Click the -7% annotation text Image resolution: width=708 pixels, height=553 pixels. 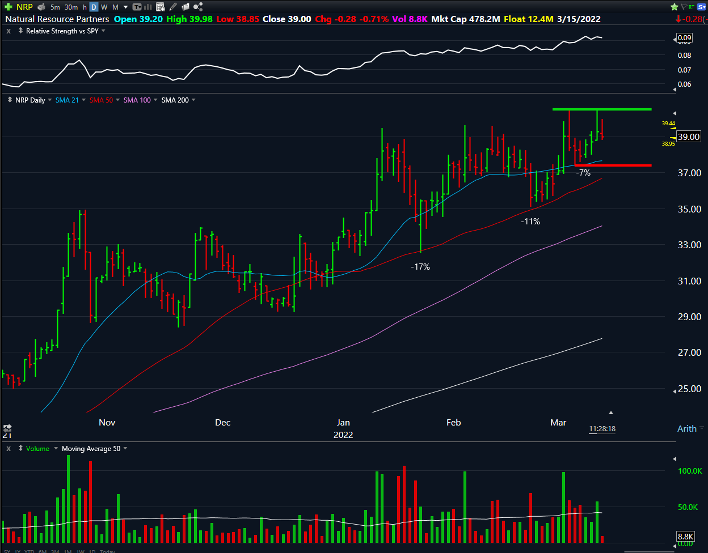pos(583,172)
